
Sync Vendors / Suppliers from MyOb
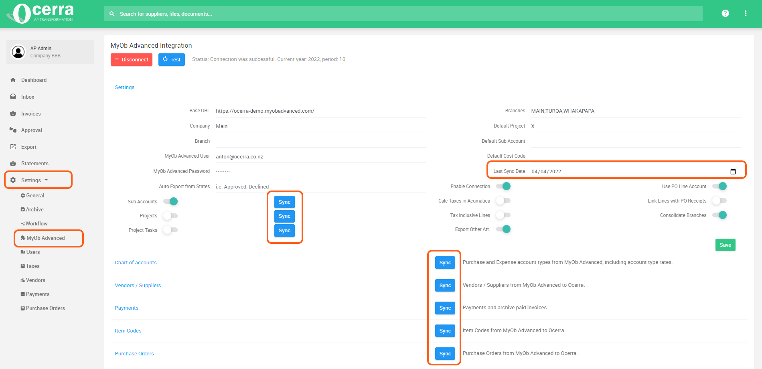click(x=445, y=286)
